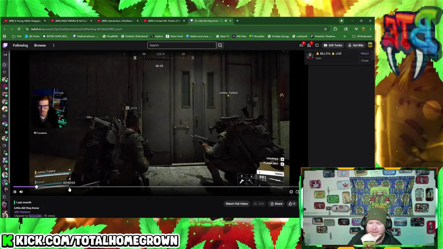
Task: Click the copy icon in sidebar
Action: pos(4,197)
